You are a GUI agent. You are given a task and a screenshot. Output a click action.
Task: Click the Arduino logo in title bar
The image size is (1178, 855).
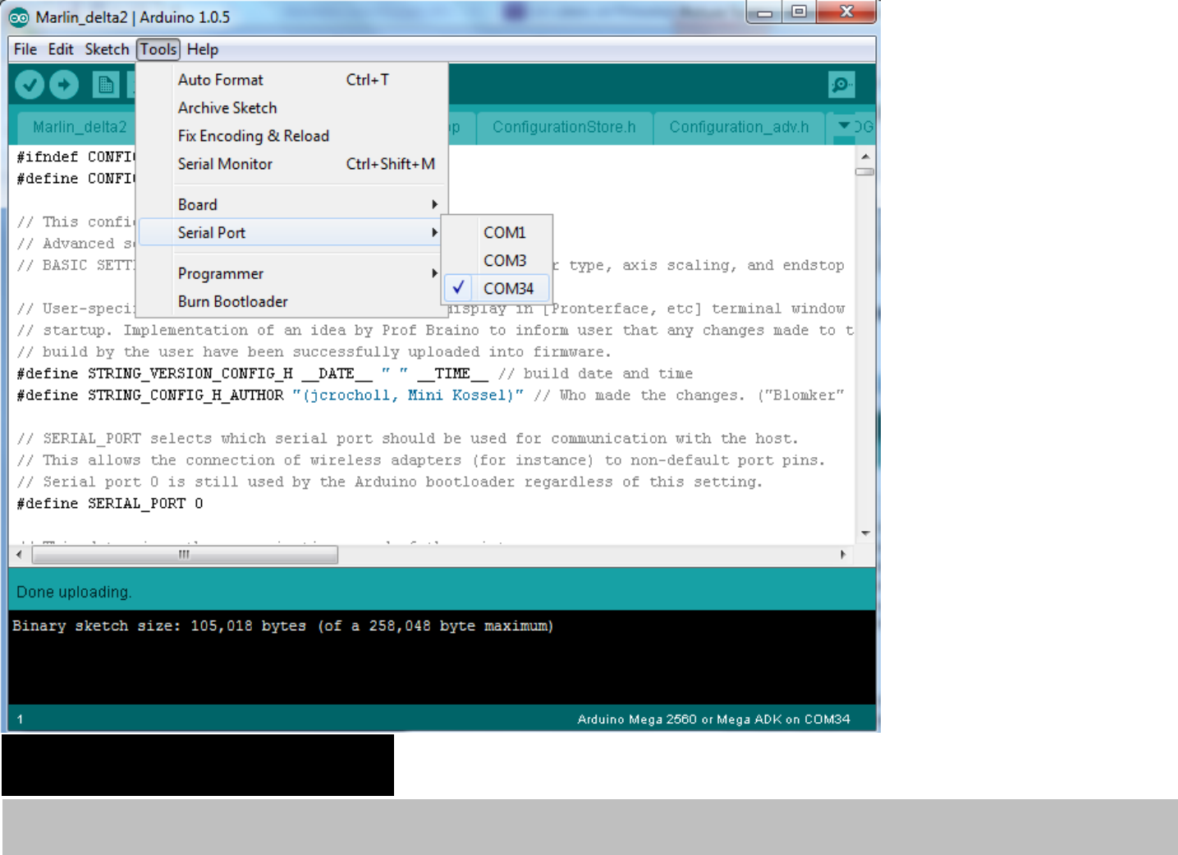(19, 17)
